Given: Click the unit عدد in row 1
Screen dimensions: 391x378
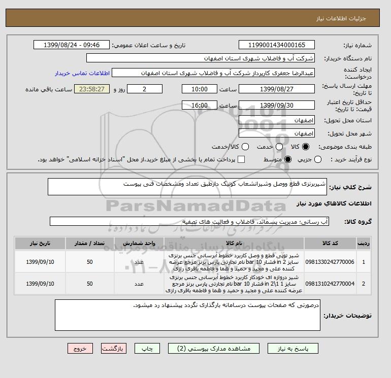Looking at the screenshot, I should coord(139,262).
